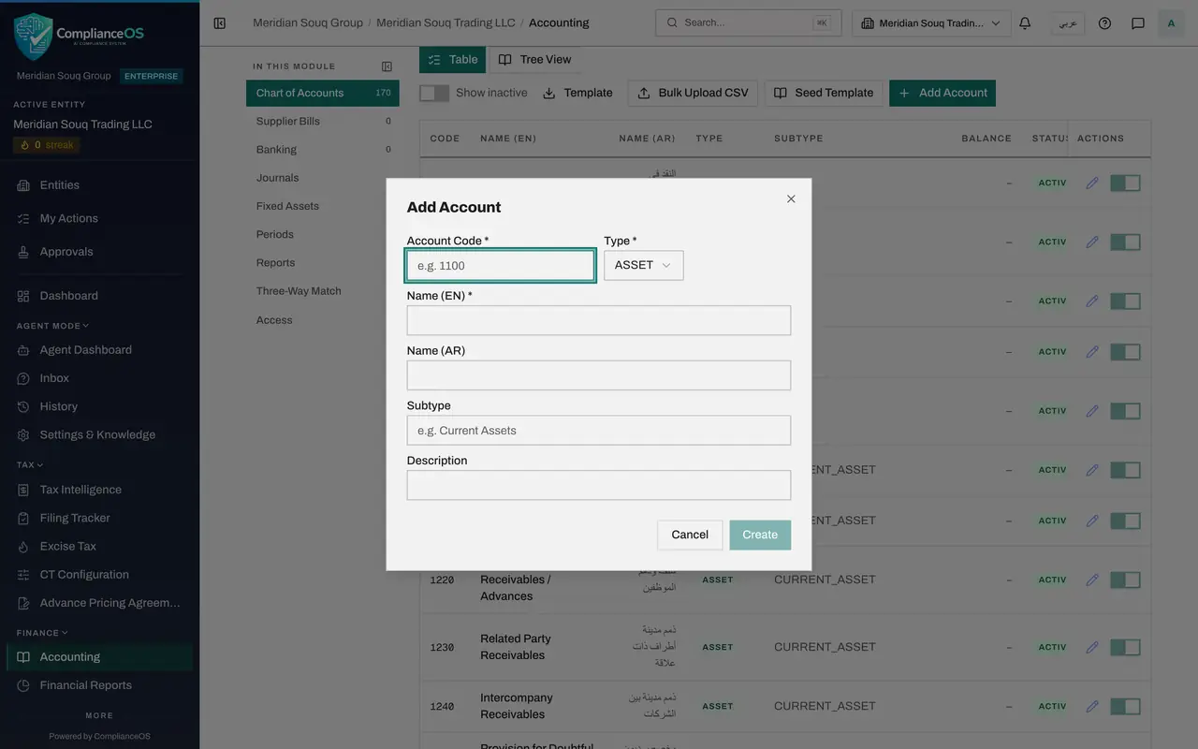Viewport: 1198px width, 749px height.
Task: Click the Create button
Action: 760,535
